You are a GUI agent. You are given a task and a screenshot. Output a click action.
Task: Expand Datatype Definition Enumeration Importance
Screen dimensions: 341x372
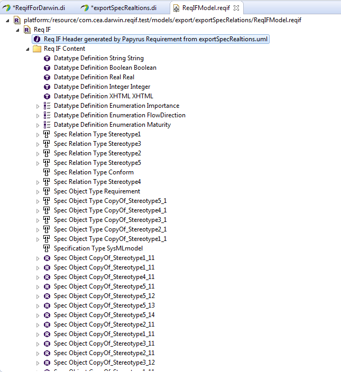click(x=38, y=106)
